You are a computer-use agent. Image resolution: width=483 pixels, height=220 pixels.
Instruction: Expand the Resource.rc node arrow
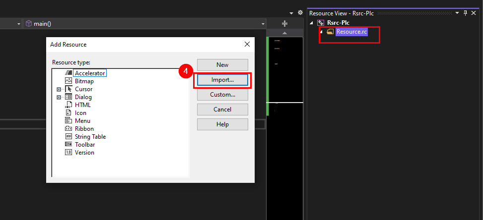pyautogui.click(x=321, y=32)
